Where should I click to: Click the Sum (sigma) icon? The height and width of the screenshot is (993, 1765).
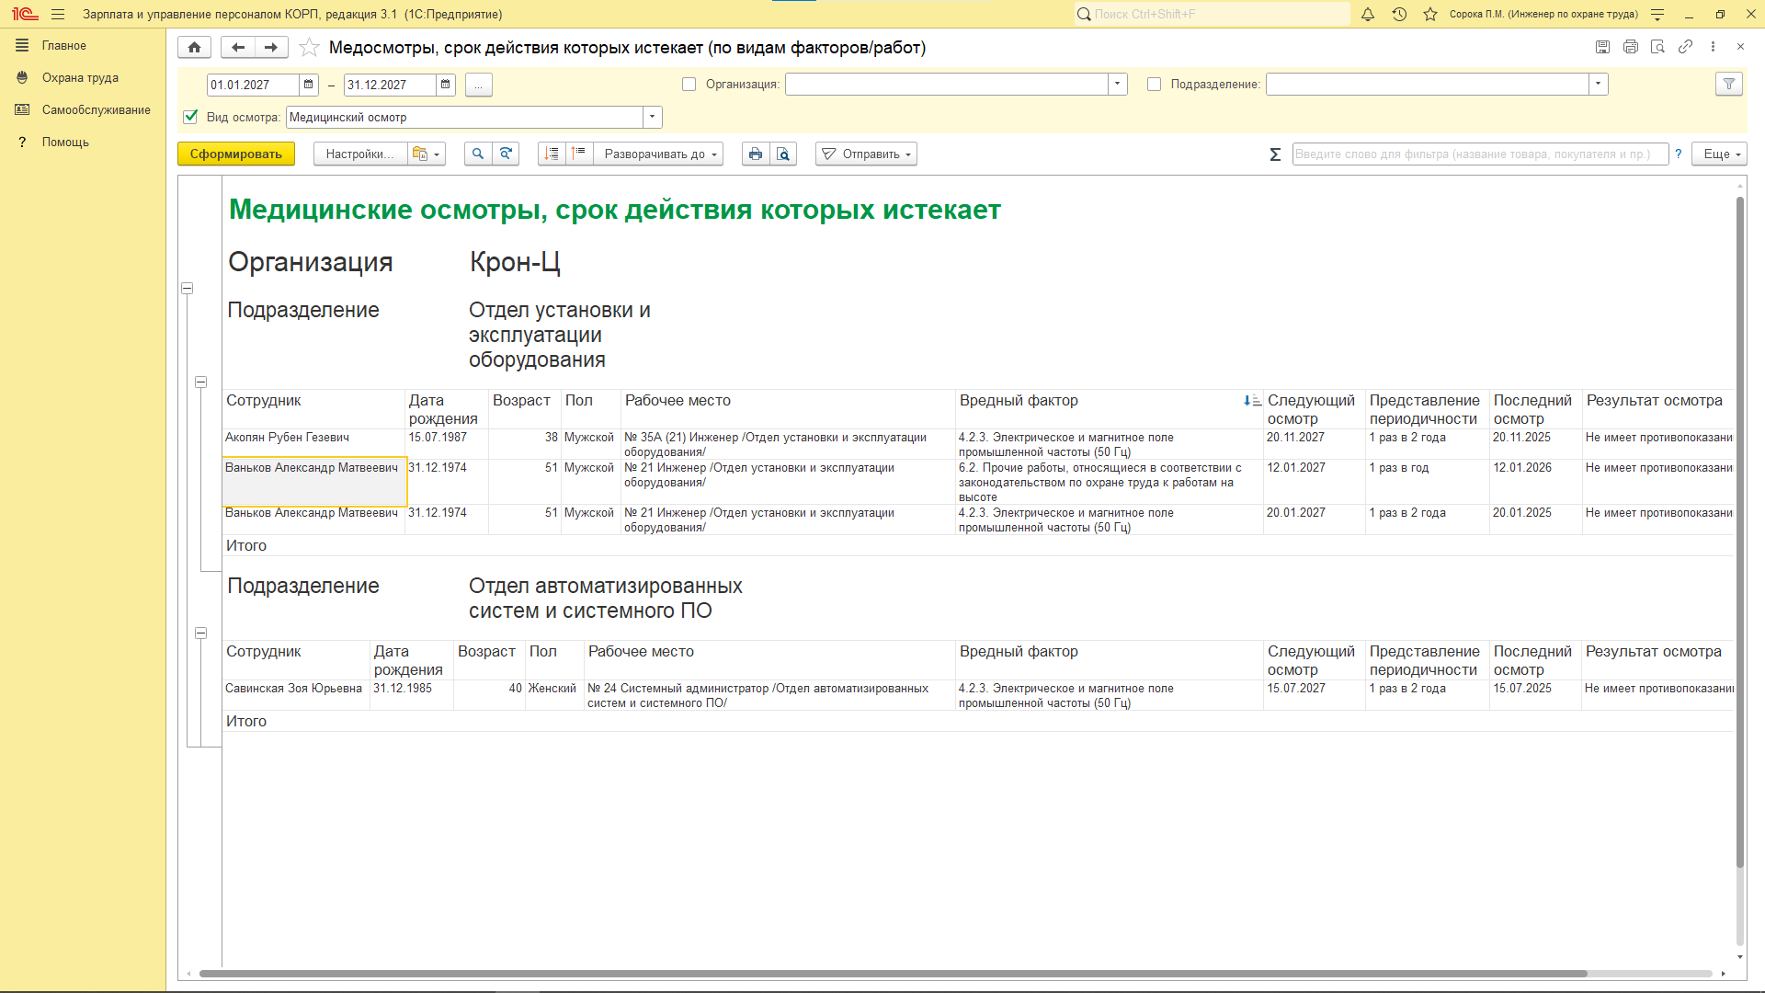(1275, 154)
